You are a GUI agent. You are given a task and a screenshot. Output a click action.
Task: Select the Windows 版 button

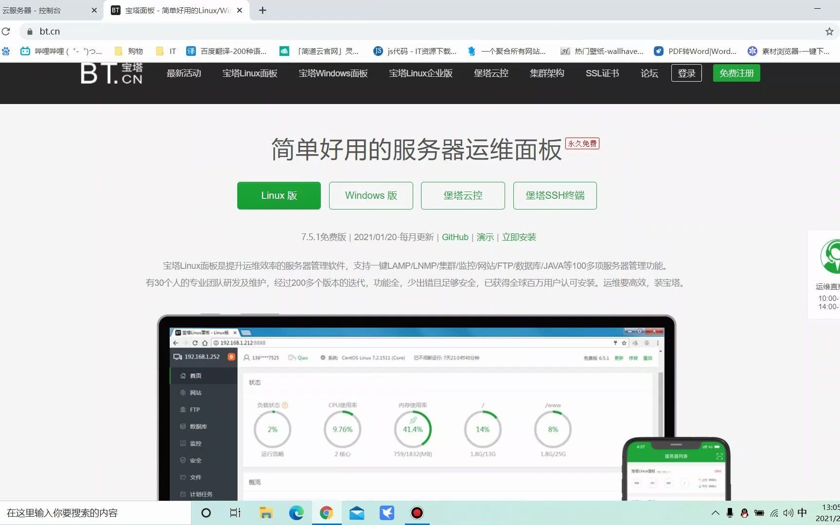pyautogui.click(x=371, y=195)
